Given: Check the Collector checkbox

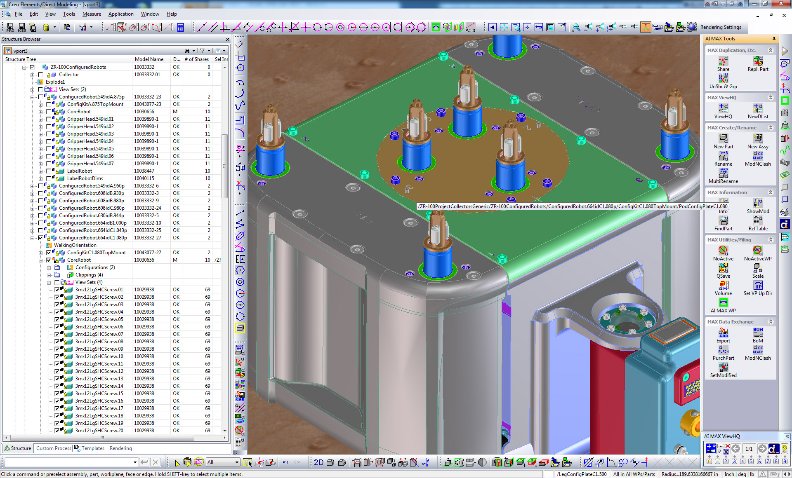Looking at the screenshot, I should (x=40, y=75).
